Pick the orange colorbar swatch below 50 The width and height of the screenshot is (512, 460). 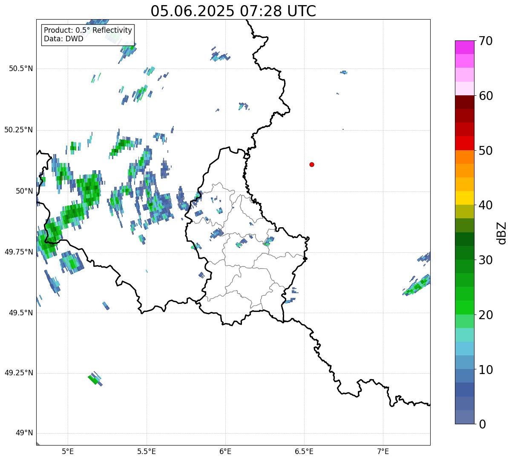pyautogui.click(x=464, y=157)
